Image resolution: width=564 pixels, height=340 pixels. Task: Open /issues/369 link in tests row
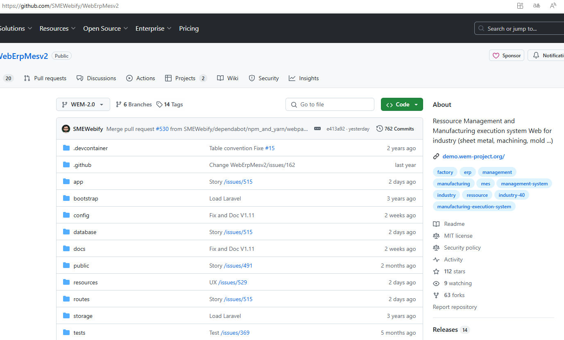point(235,333)
